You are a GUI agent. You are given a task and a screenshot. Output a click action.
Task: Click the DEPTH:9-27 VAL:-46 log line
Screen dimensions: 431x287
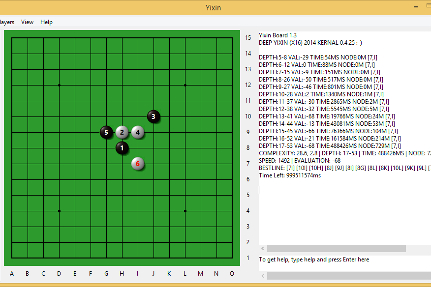(321, 86)
